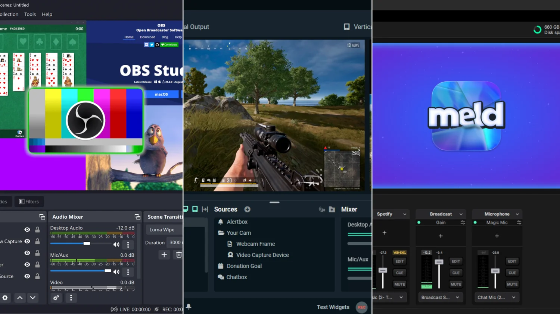Viewport: 560px width, 314px height.
Task: Mute the Desktop Audio speaker icon
Action: tap(116, 245)
